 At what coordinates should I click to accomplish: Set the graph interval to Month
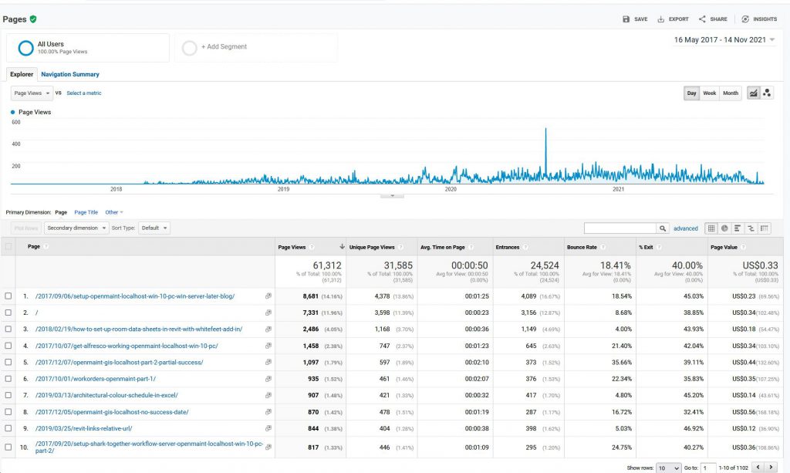(730, 93)
